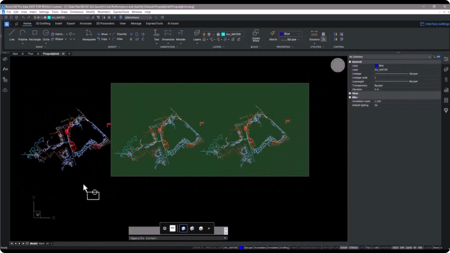450x253 pixels.
Task: Toggle ESNAP in the status bar
Action: pyautogui.click(x=344, y=247)
